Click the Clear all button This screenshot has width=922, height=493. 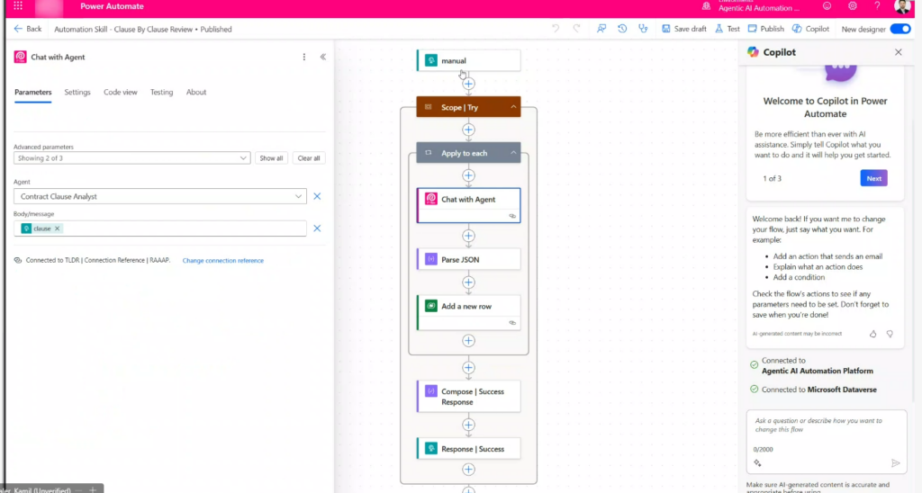pos(309,158)
